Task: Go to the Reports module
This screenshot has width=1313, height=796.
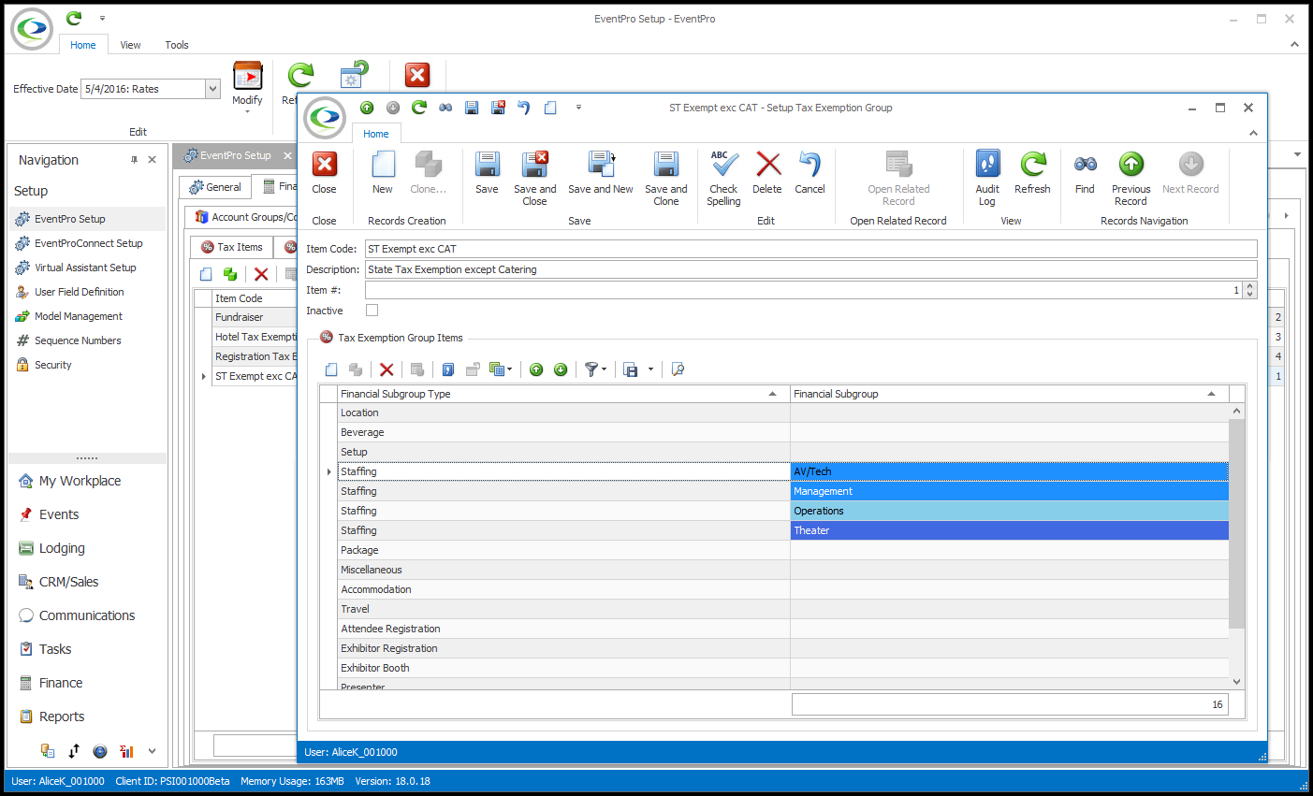Action: click(x=62, y=716)
